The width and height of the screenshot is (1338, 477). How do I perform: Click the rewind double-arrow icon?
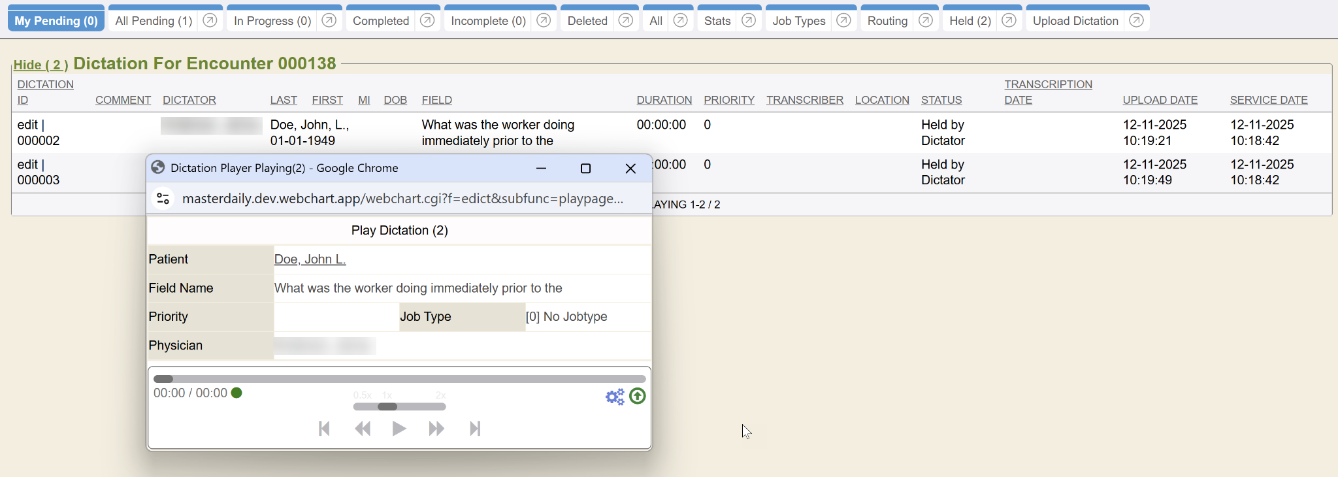pyautogui.click(x=363, y=429)
